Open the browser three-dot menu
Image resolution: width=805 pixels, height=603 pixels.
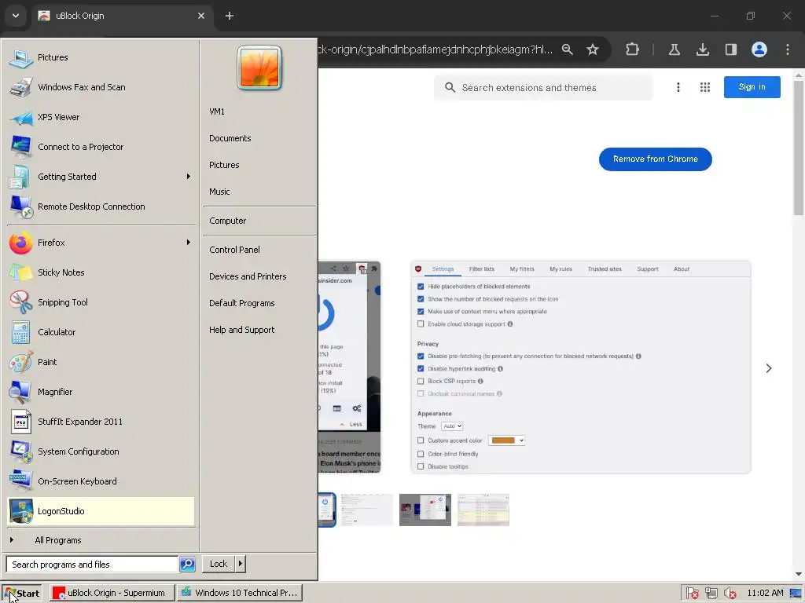point(788,49)
